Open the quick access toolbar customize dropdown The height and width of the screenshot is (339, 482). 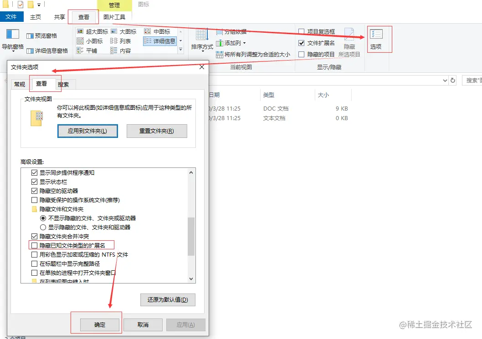tap(39, 5)
